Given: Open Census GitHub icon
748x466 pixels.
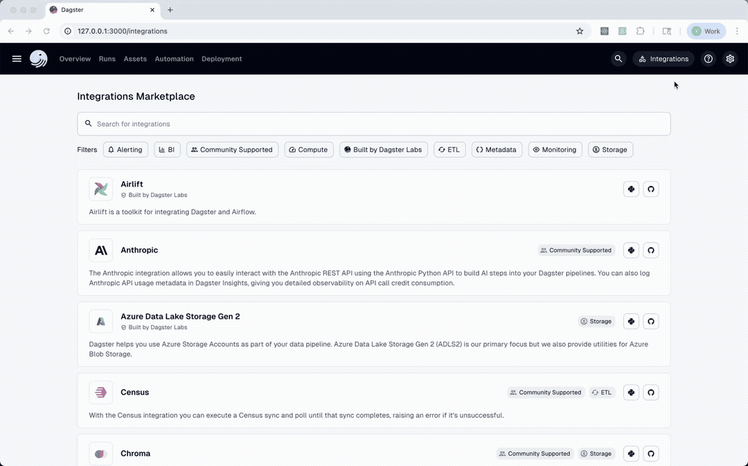Looking at the screenshot, I should 650,392.
